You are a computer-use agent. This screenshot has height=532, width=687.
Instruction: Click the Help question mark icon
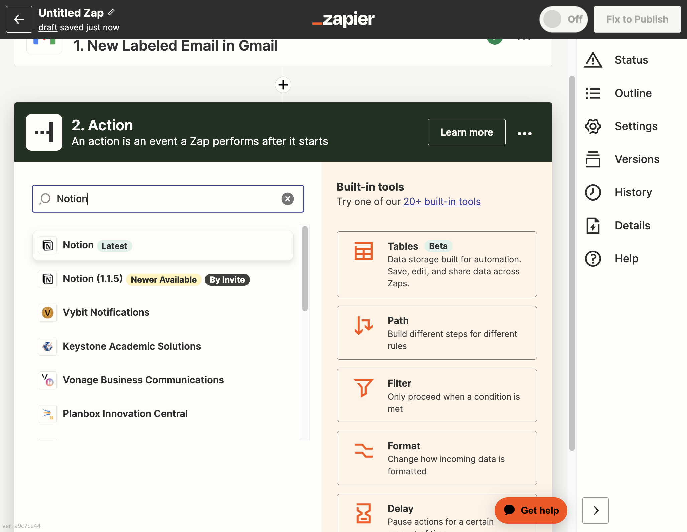[593, 258]
